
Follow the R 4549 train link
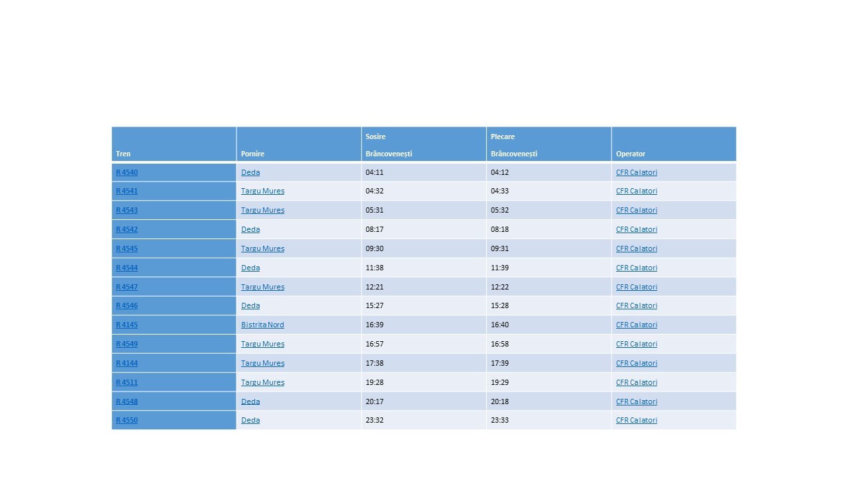coord(127,344)
